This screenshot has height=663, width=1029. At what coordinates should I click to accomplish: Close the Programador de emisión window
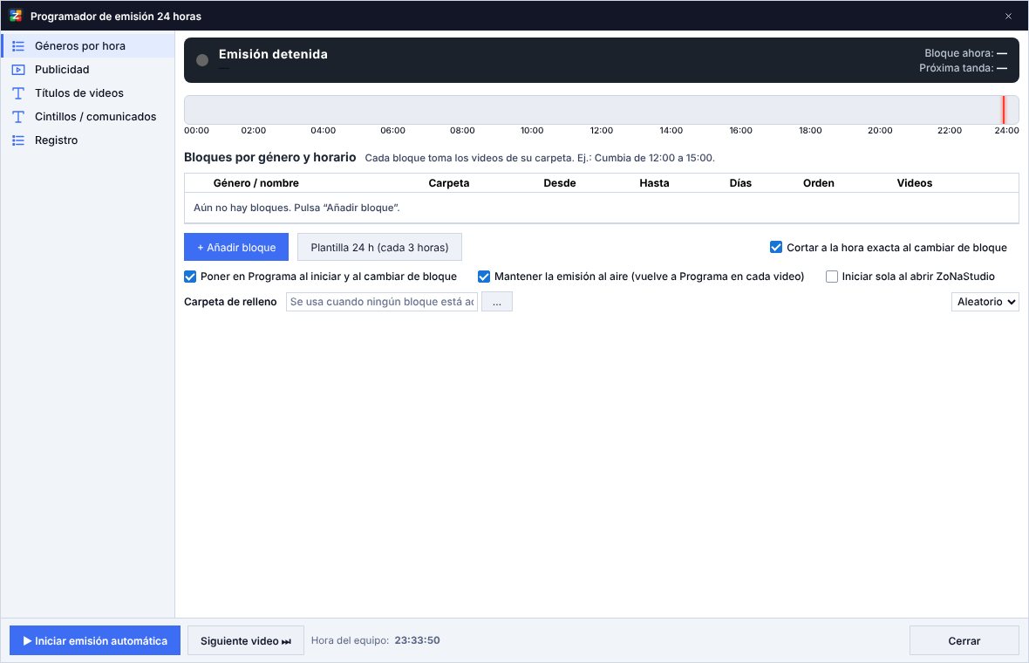1008,16
